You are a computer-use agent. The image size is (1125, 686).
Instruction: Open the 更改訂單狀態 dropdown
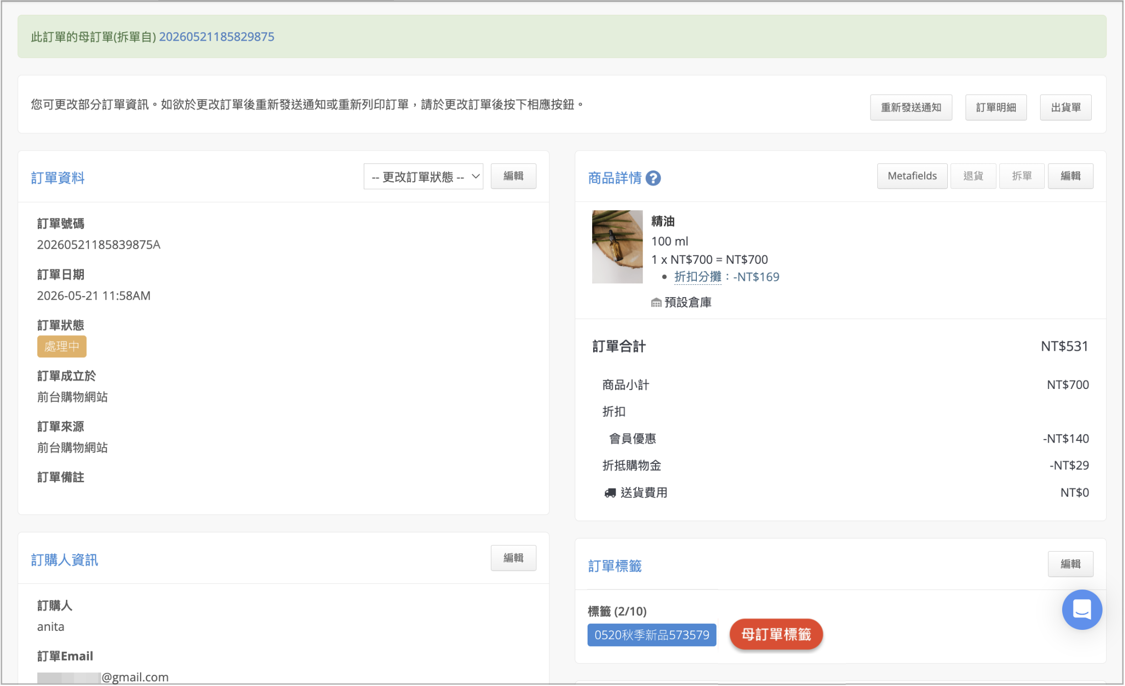pos(423,177)
